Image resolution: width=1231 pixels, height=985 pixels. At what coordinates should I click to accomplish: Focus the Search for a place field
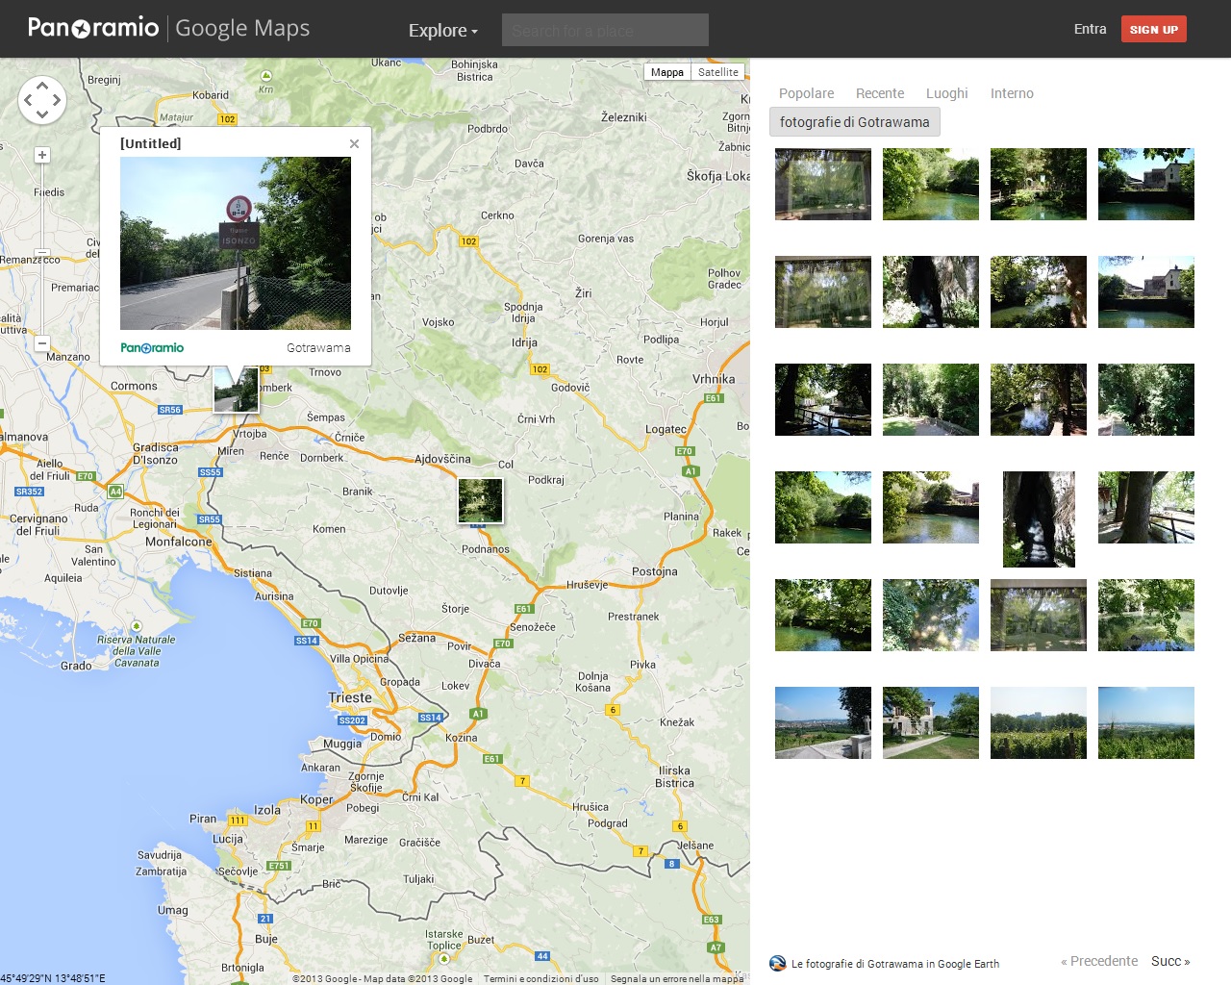tap(605, 30)
